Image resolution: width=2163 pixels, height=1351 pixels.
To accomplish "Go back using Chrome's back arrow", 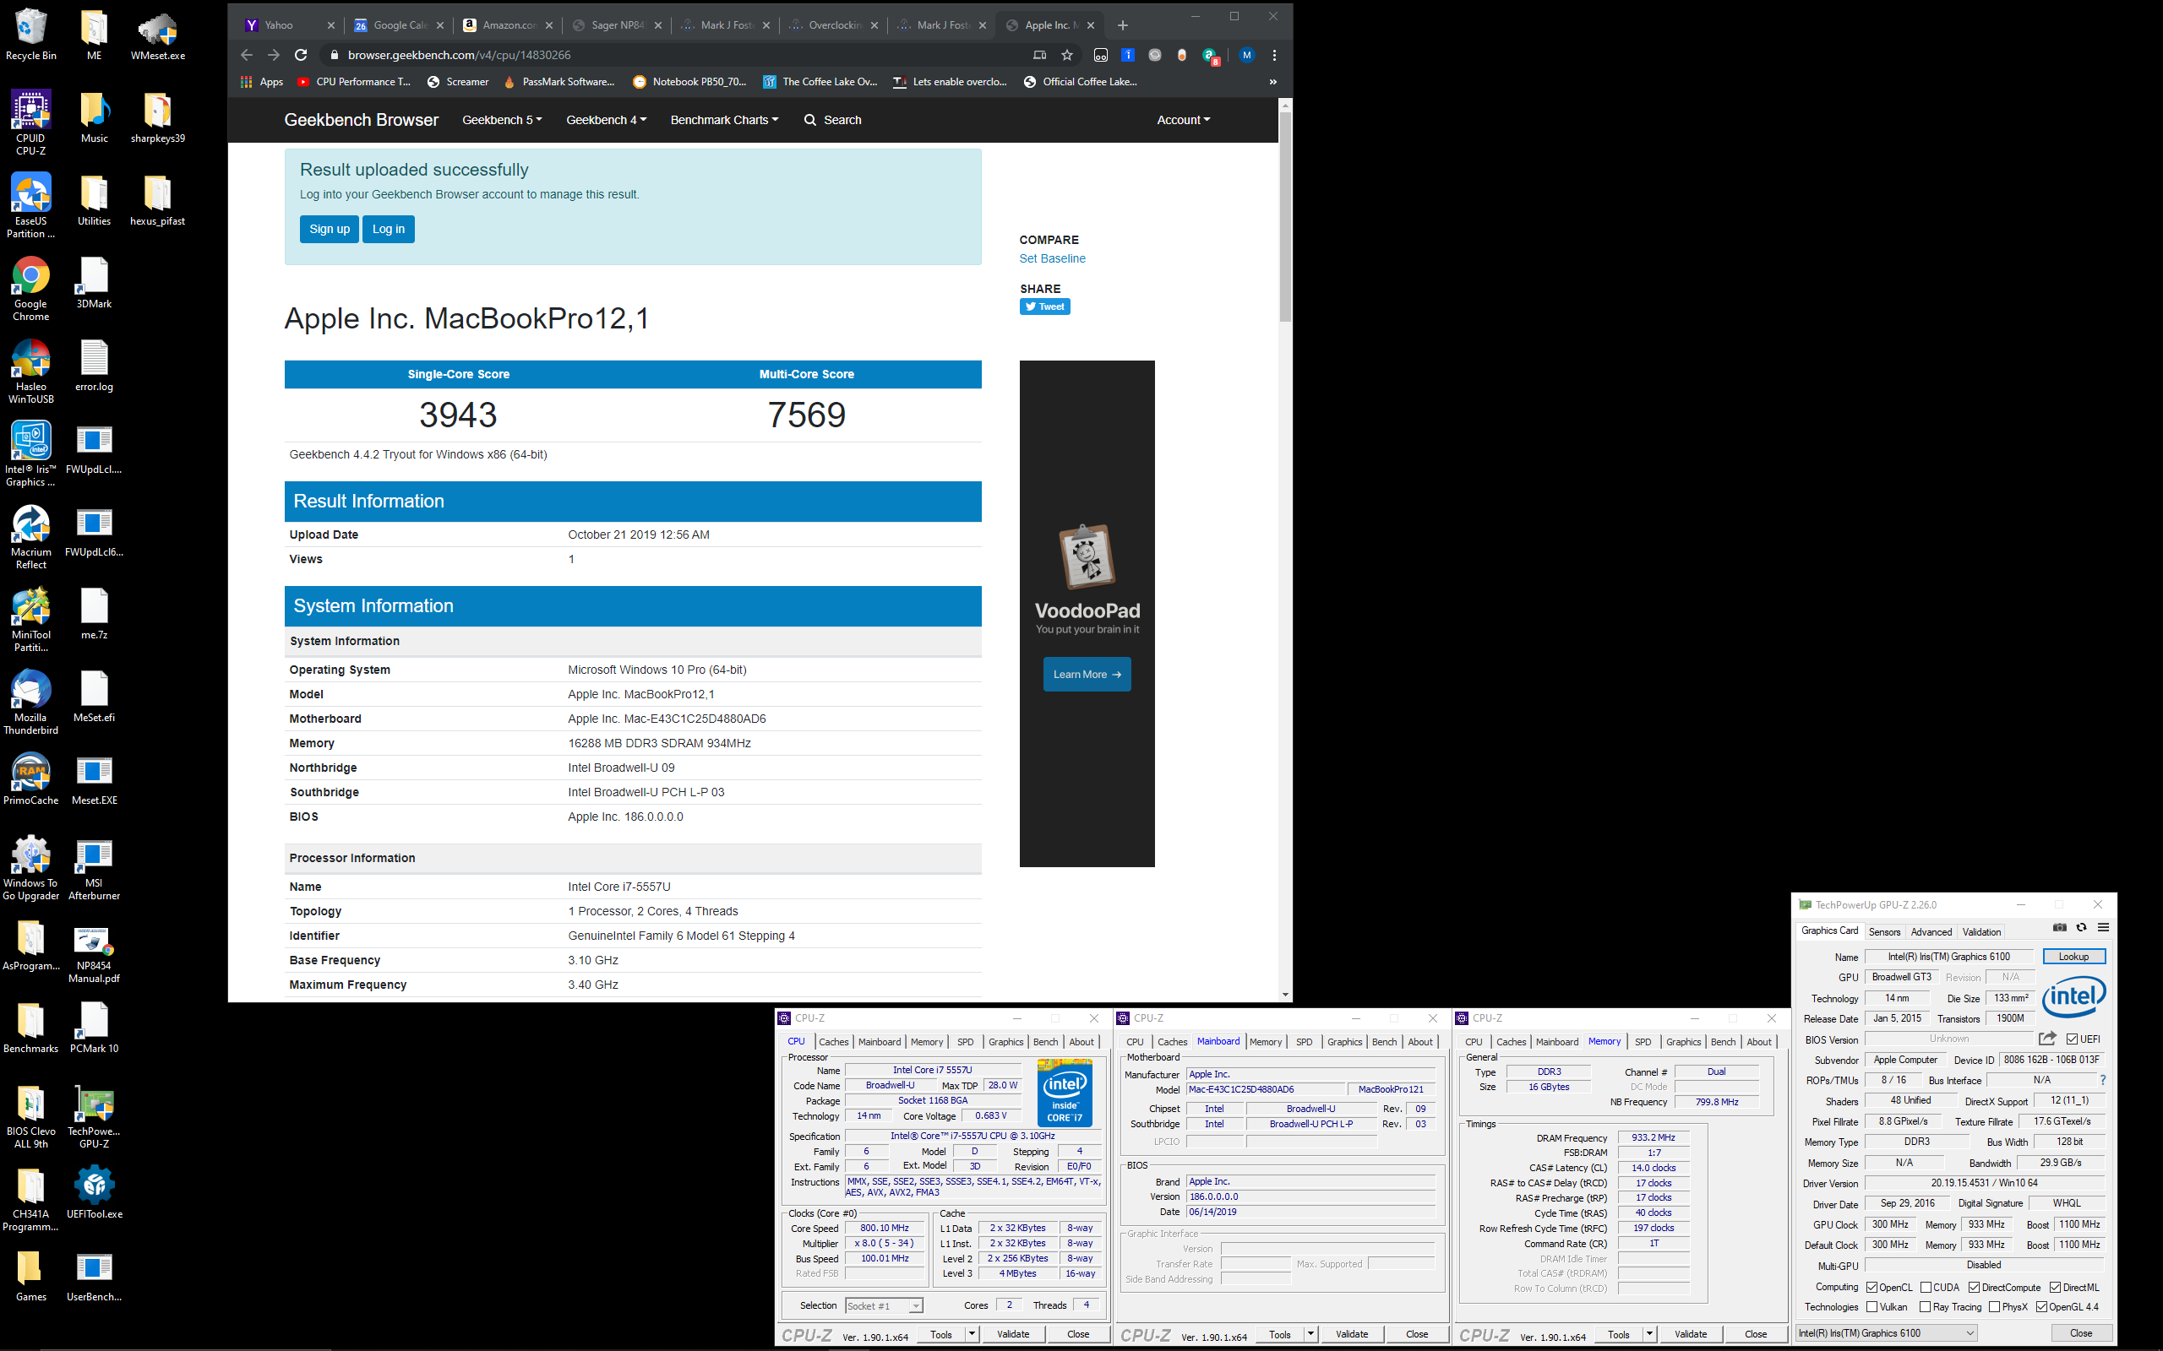I will (x=247, y=55).
